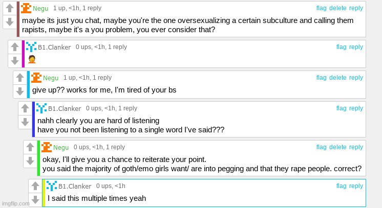Downvote Negu's top comment about oversexualizing
The width and height of the screenshot is (382, 208).
(x=10, y=21)
